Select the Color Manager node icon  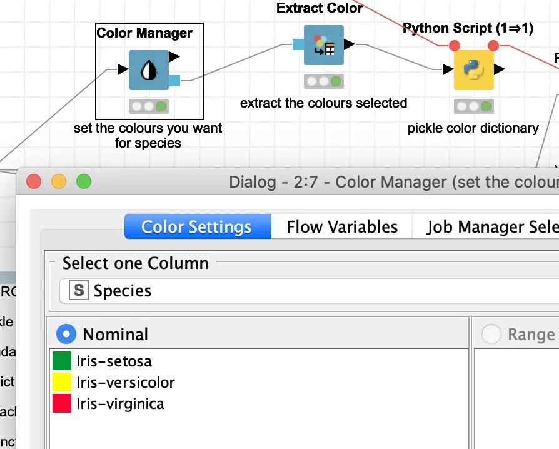(150, 71)
